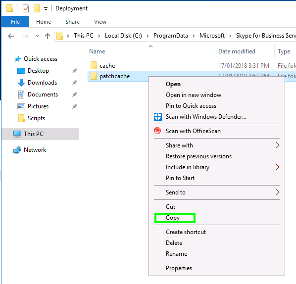Click the cache folder icon
The height and width of the screenshot is (284, 296).
[x=94, y=65]
